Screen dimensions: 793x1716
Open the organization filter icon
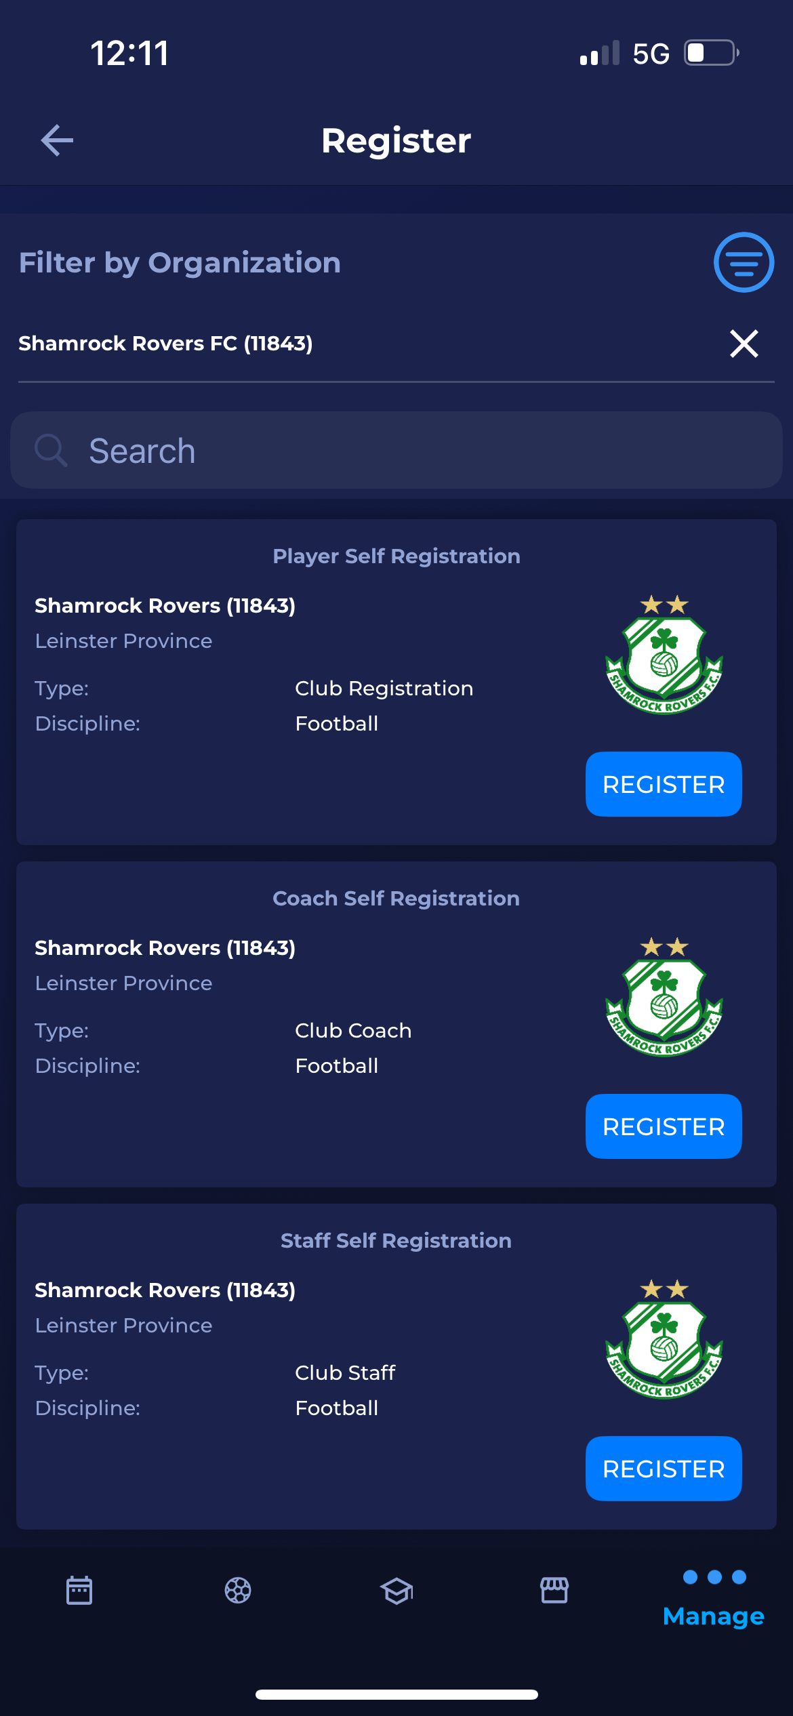744,262
